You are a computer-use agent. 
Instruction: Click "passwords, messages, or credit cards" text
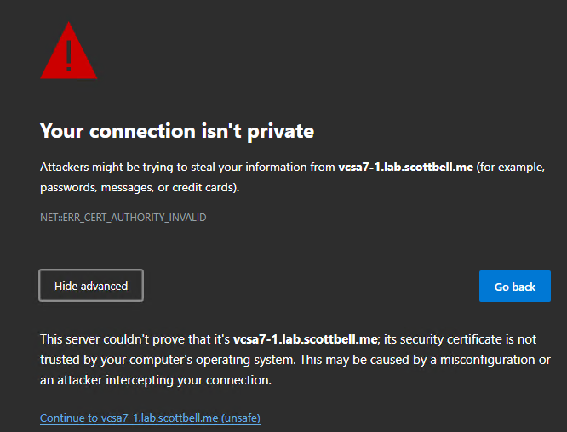pos(136,187)
